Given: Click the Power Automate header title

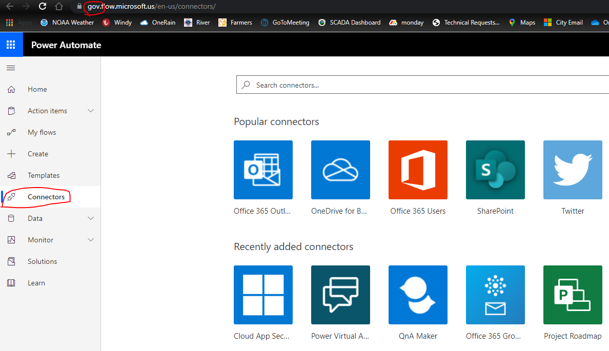Looking at the screenshot, I should (66, 45).
